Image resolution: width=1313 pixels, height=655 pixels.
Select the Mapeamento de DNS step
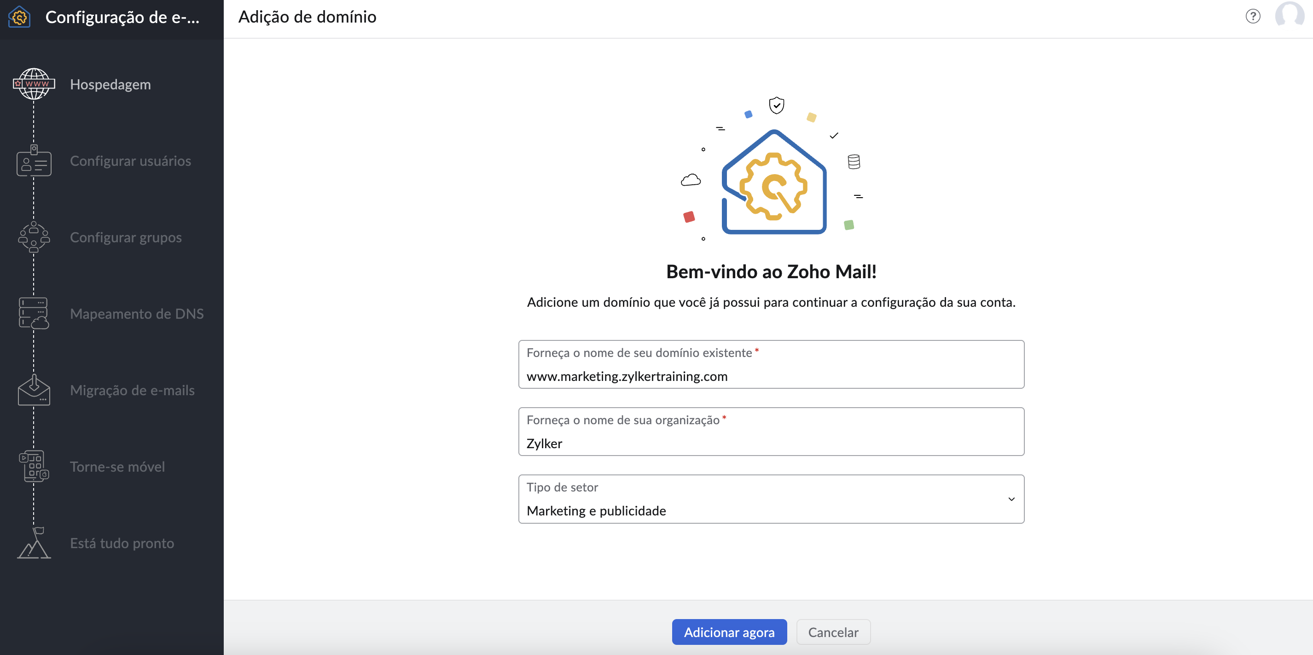137,314
